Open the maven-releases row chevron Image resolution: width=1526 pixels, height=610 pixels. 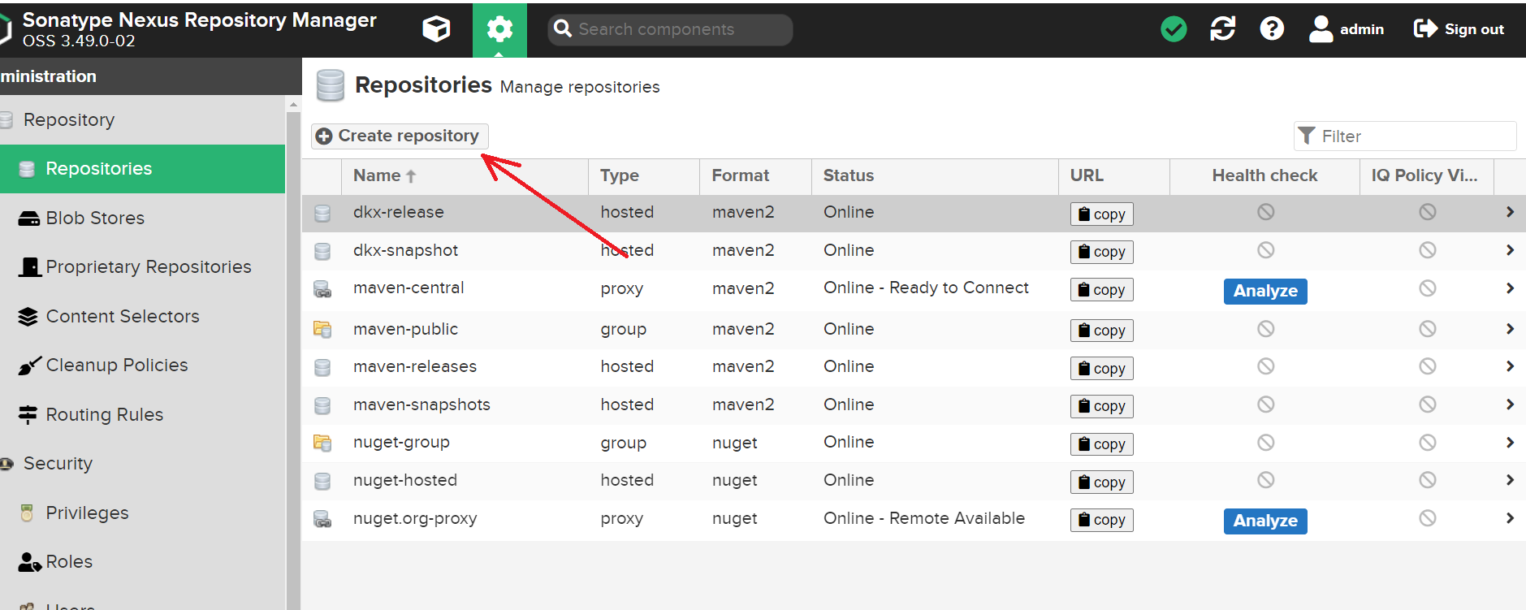click(1510, 366)
